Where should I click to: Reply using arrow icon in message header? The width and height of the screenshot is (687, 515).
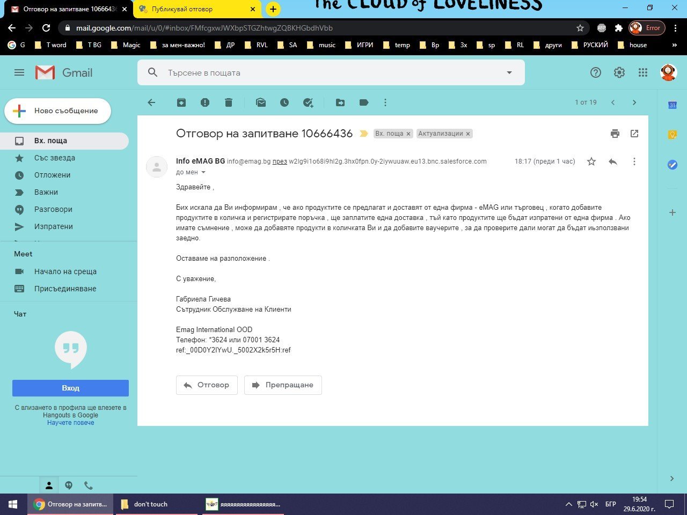point(613,161)
